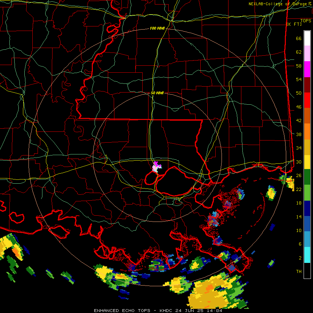
Task: Click the 24 JUN 25 14:04 timestamp
Action: [x=199, y=311]
